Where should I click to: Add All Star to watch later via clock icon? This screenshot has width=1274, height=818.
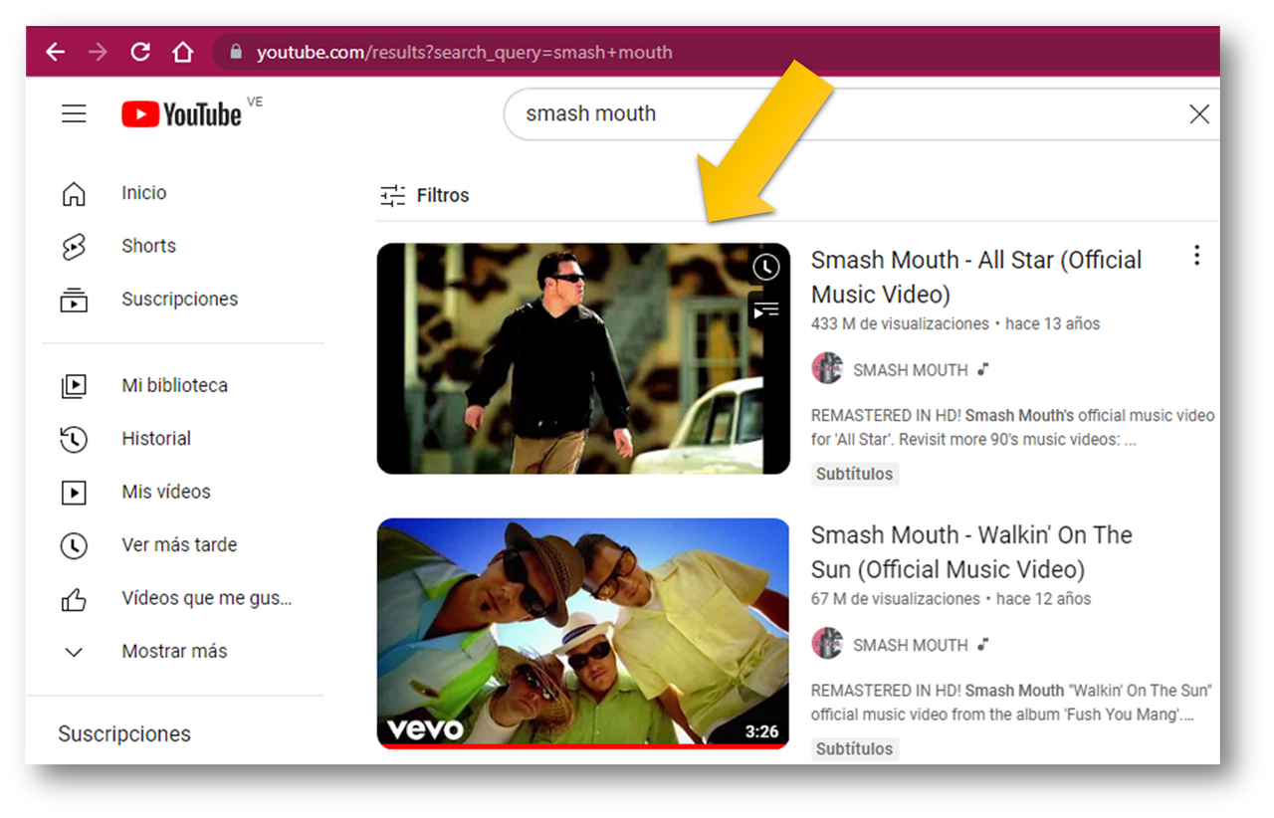[765, 268]
